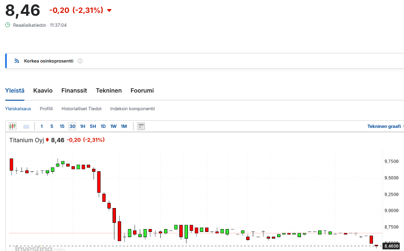Image resolution: width=404 pixels, height=251 pixels.
Task: Go to Indeksin komponentti section
Action: [x=133, y=109]
